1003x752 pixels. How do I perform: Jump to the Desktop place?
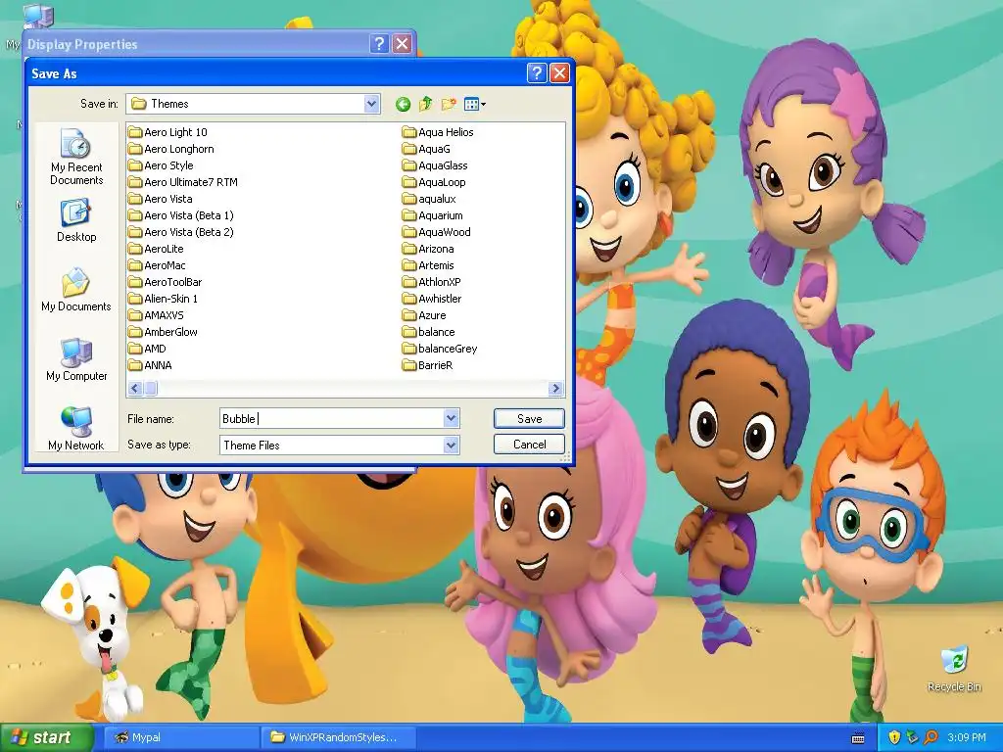(x=76, y=220)
